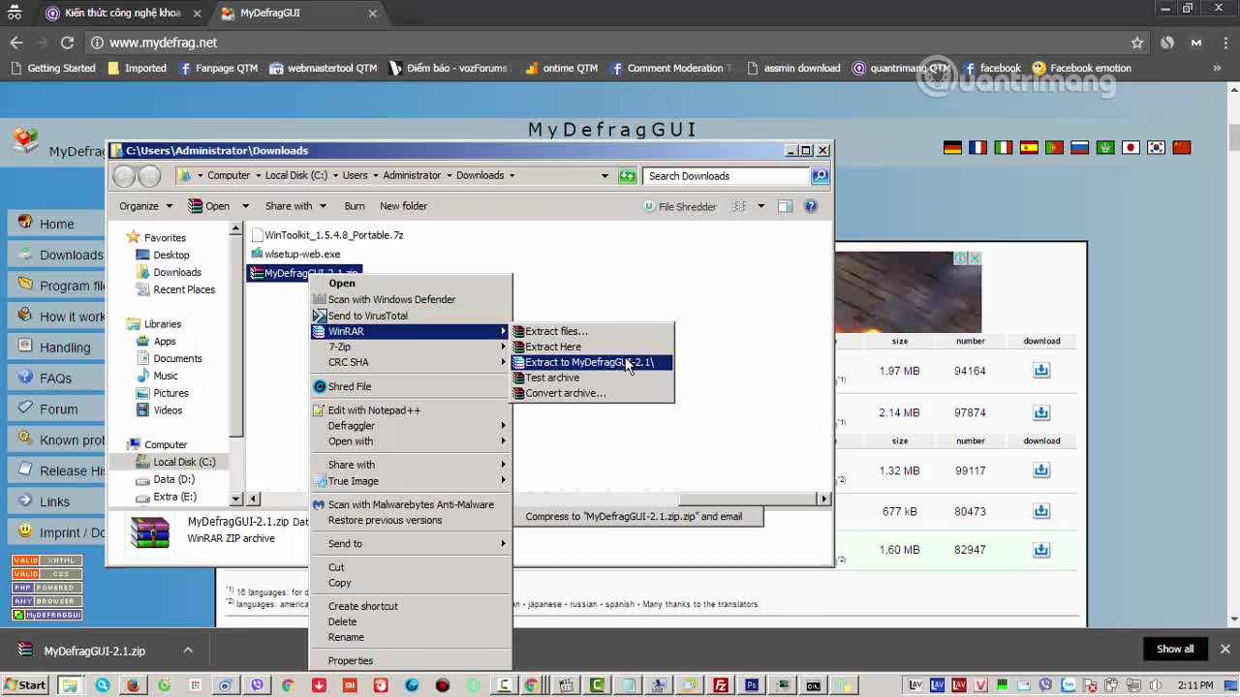Click the search magnifier in Explorer
Screen dimensions: 1240x697
point(821,175)
